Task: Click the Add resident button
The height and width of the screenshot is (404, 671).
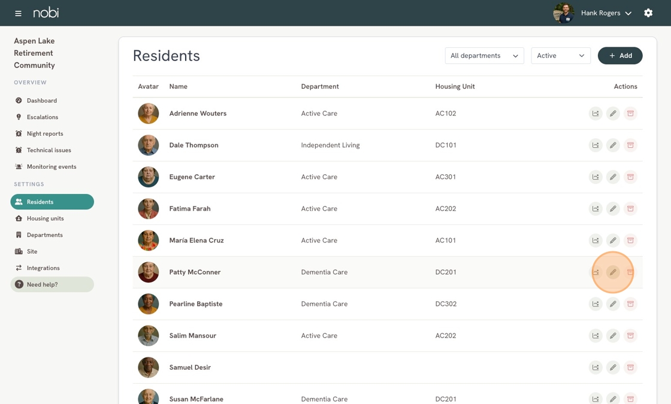Action: pos(620,56)
